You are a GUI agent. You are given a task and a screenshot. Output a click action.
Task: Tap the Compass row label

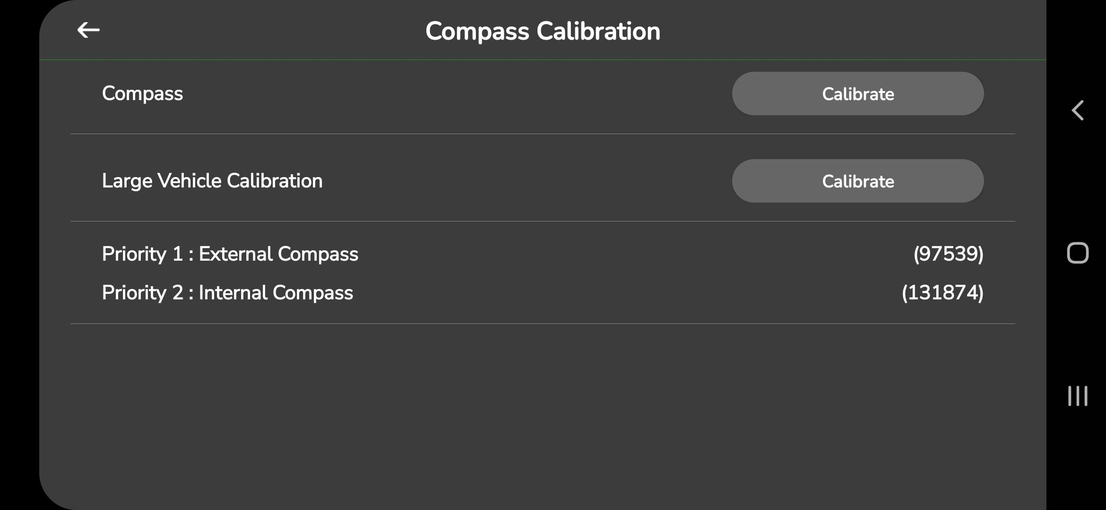pyautogui.click(x=142, y=93)
